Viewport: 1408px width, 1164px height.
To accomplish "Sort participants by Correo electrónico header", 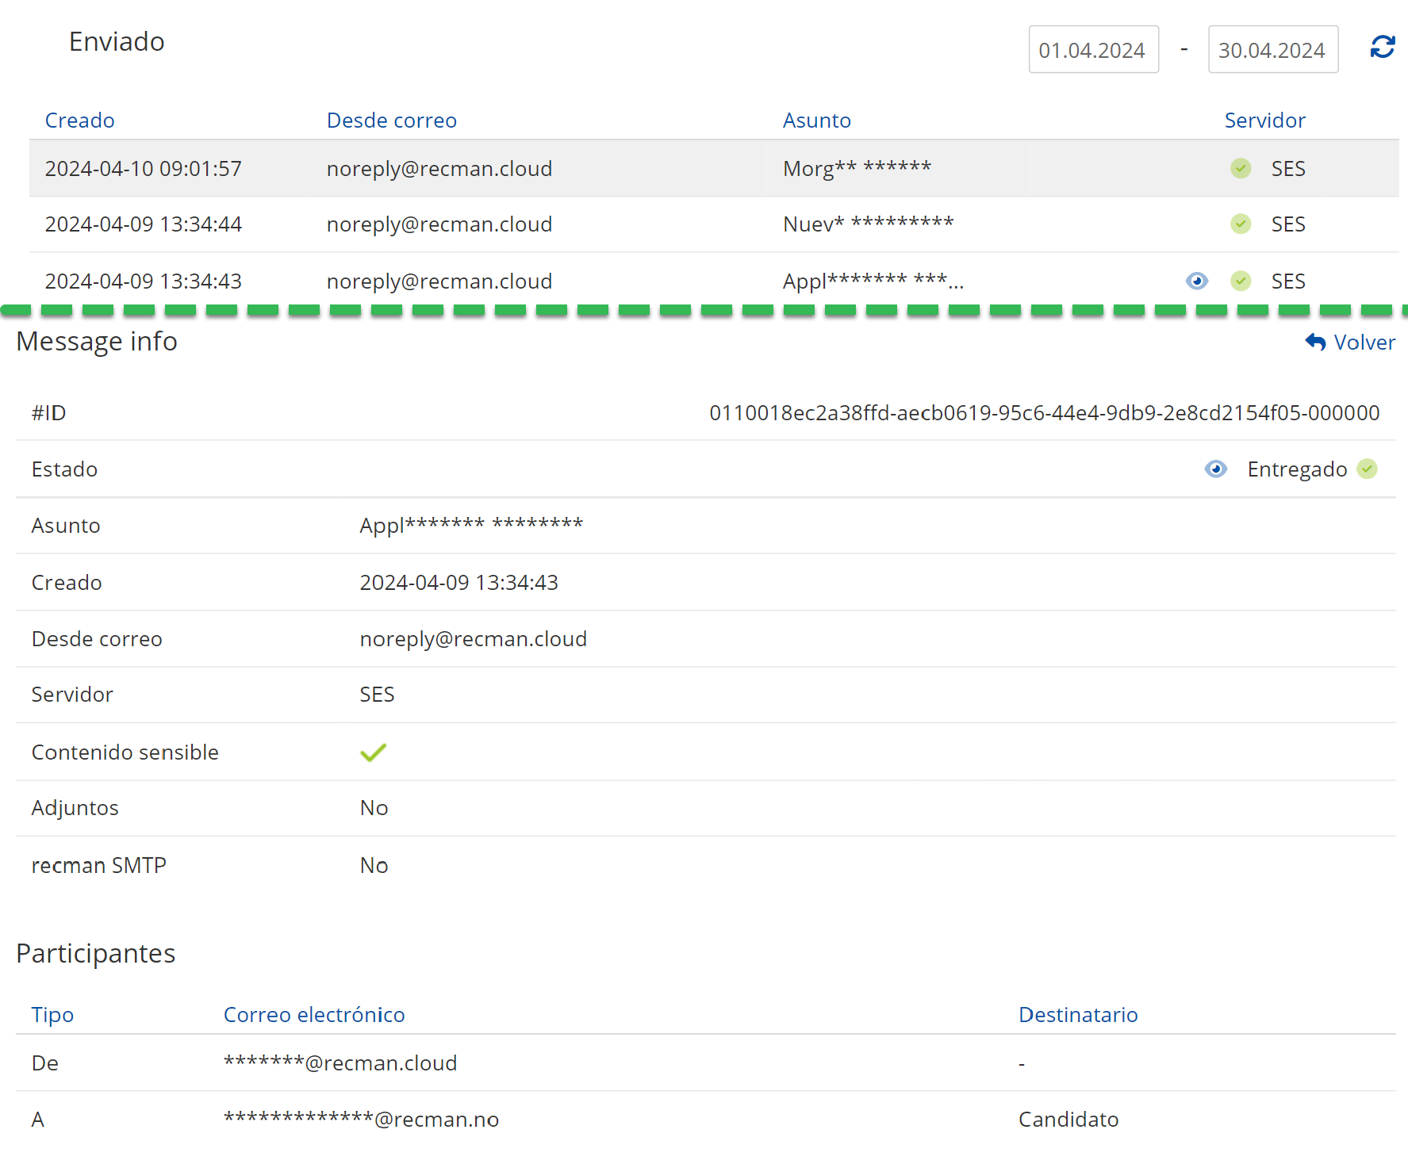I will pyautogui.click(x=314, y=1015).
